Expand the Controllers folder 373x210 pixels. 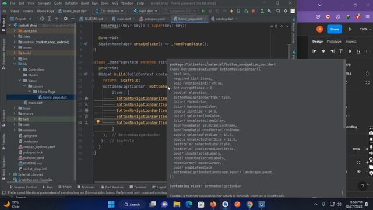point(20,69)
